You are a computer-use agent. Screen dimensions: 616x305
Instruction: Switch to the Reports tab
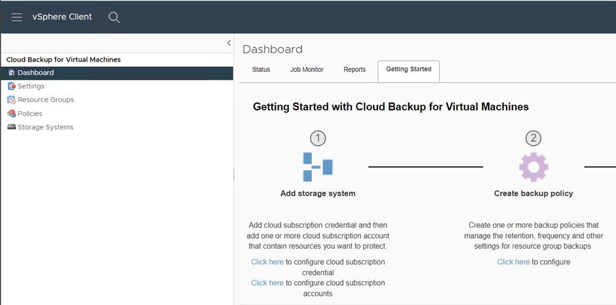(355, 69)
